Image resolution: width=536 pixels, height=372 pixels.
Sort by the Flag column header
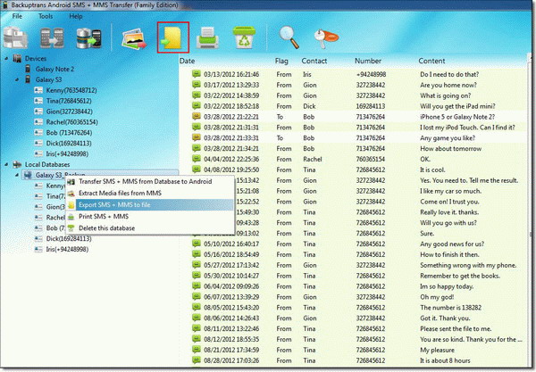281,61
